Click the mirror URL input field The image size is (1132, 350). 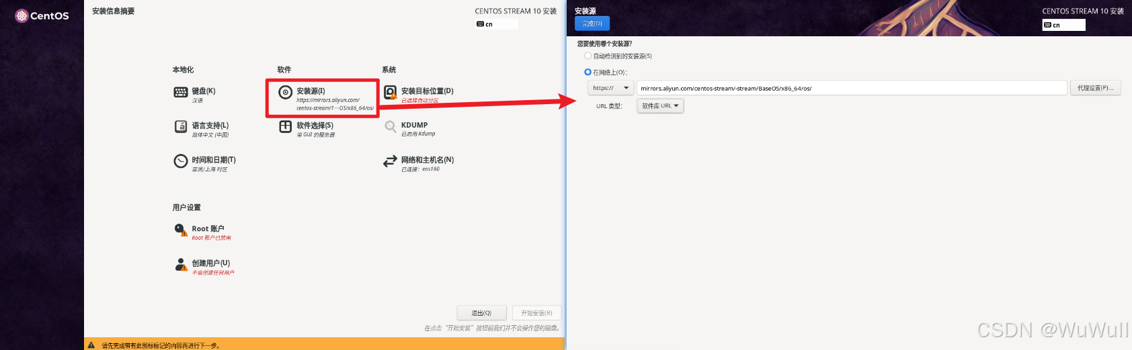click(852, 88)
